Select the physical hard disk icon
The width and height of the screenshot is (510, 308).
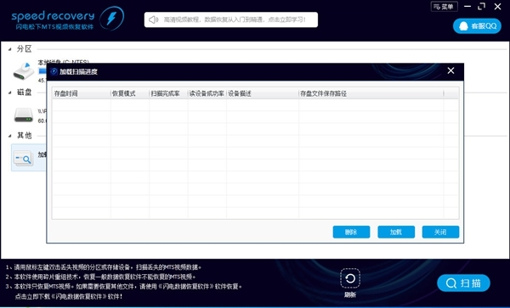click(x=24, y=115)
